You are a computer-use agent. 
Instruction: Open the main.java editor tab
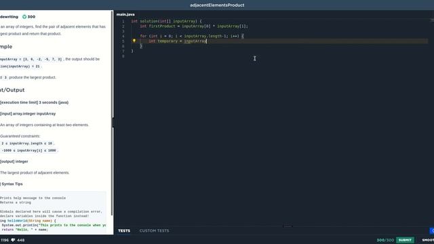pos(125,14)
